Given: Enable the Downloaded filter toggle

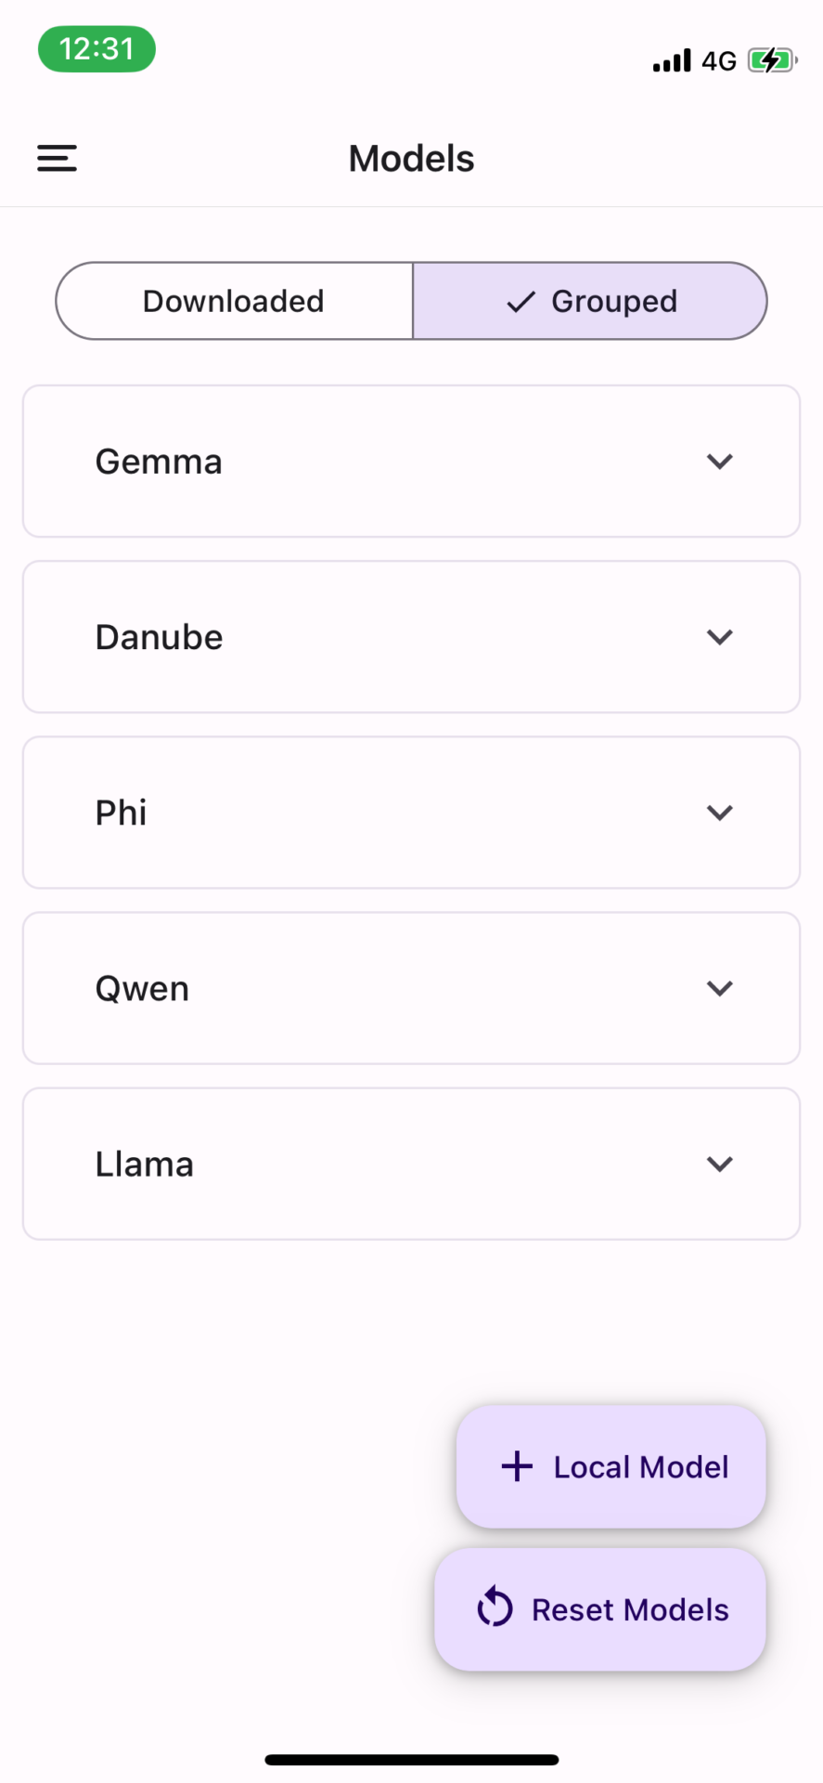Looking at the screenshot, I should coord(234,301).
